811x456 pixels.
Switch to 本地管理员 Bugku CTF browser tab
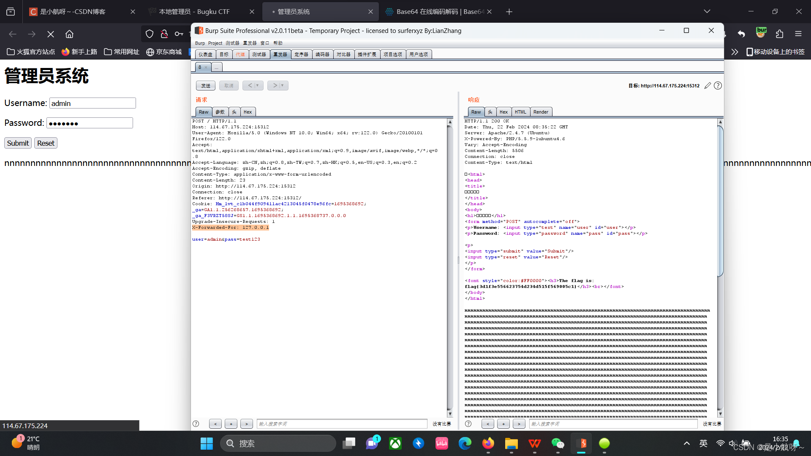201,12
